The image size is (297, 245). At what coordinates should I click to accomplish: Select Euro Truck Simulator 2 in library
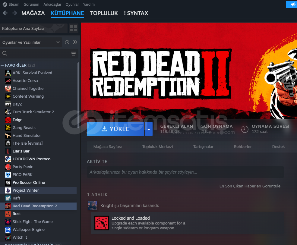coord(33,112)
